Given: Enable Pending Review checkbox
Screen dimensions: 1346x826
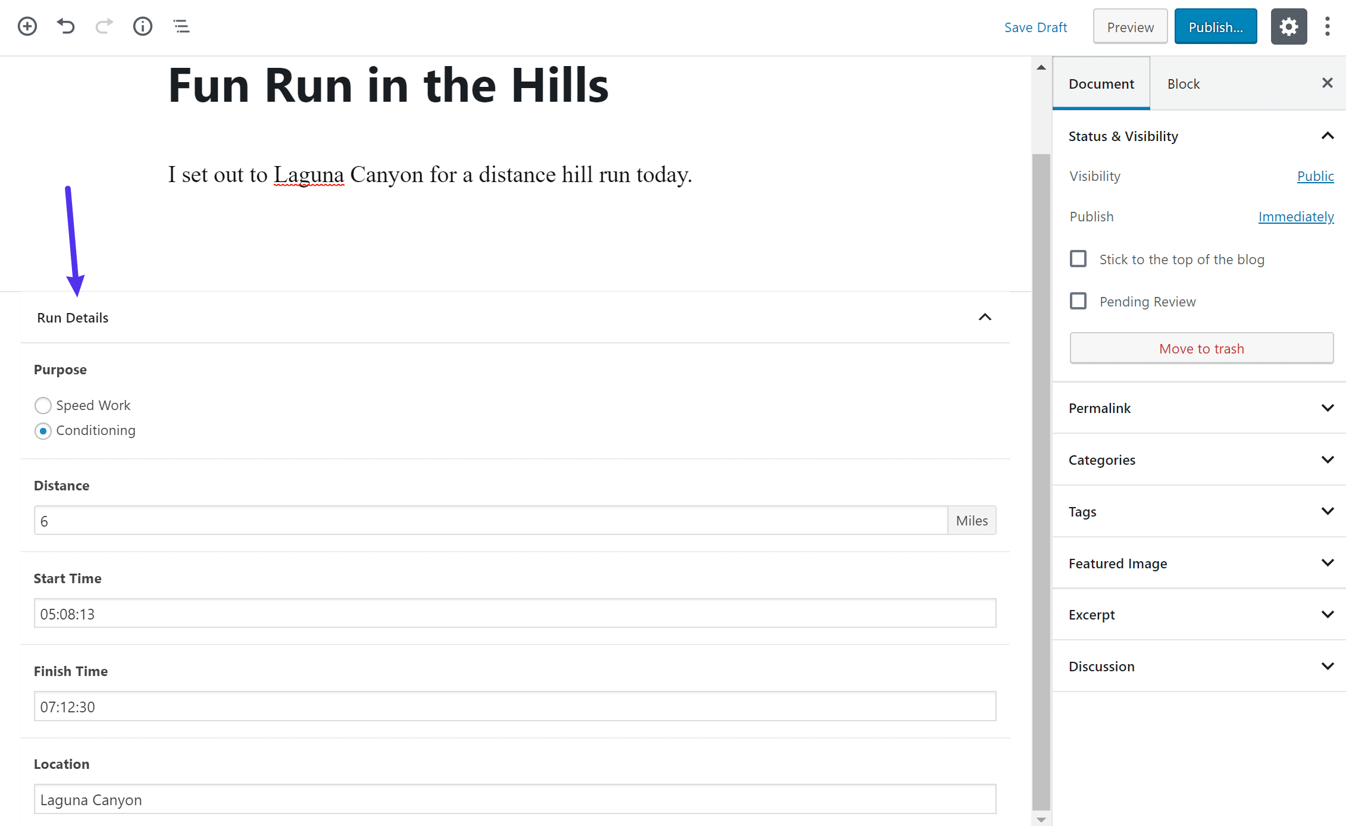Looking at the screenshot, I should pos(1078,301).
